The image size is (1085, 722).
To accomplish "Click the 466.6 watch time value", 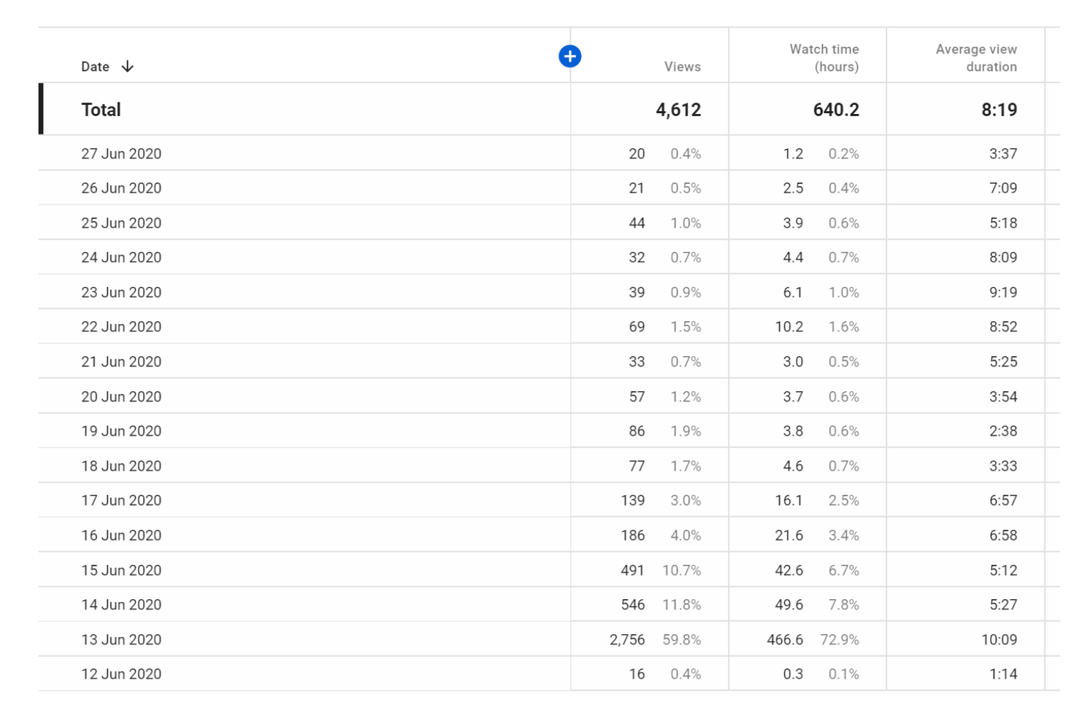I will click(785, 640).
